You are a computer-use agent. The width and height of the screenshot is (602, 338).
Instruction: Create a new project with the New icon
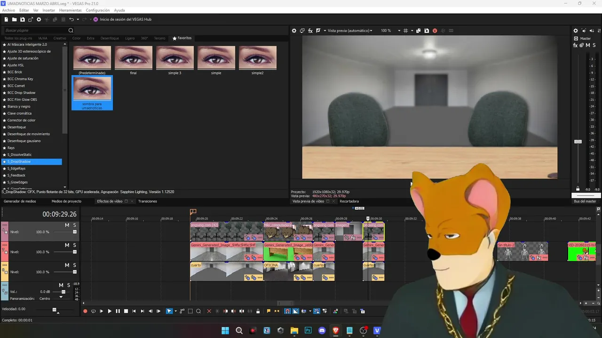[7, 19]
